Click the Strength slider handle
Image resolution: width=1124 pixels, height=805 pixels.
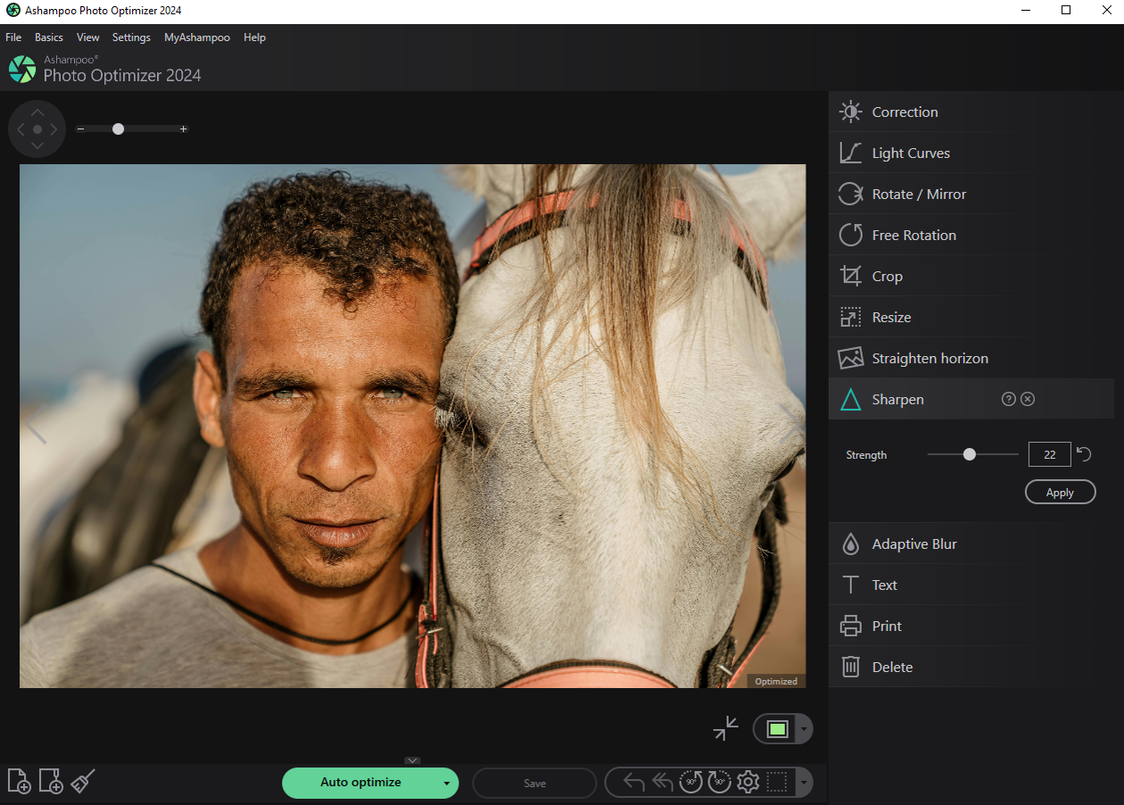click(970, 454)
